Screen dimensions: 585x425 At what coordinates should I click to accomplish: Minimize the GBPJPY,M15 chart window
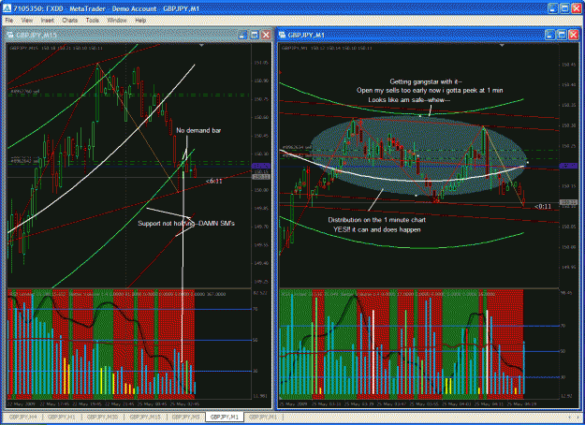pyautogui.click(x=242, y=35)
